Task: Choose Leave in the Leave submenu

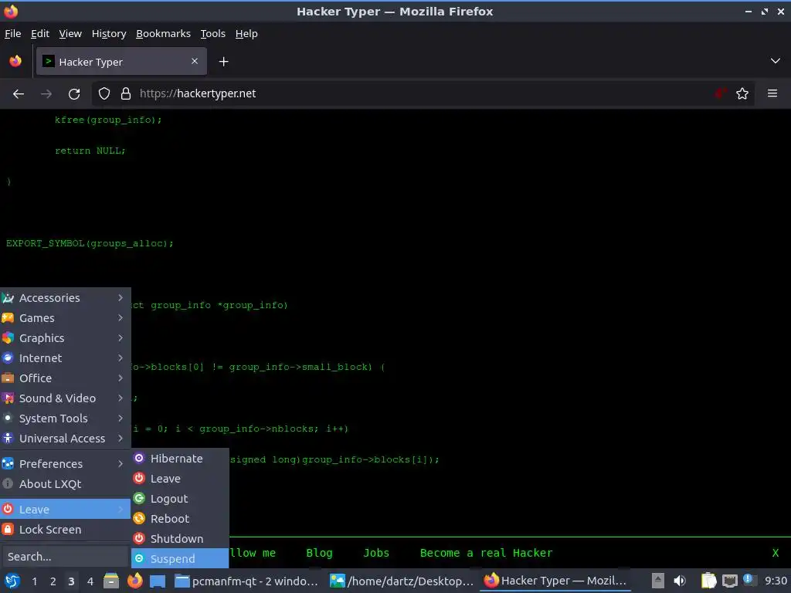Action: (x=180, y=479)
